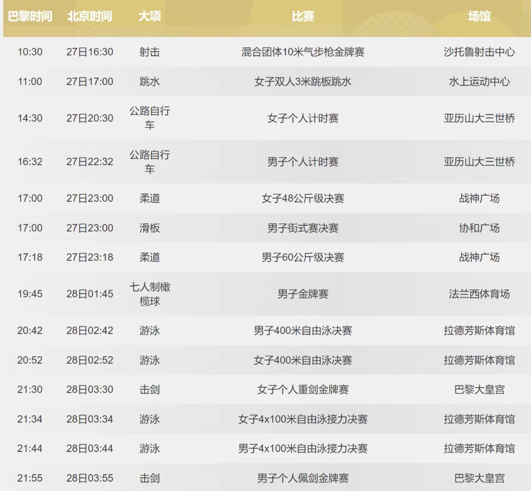
Task: Click the 男子街式赛决赛 skateboarding event
Action: tap(303, 228)
